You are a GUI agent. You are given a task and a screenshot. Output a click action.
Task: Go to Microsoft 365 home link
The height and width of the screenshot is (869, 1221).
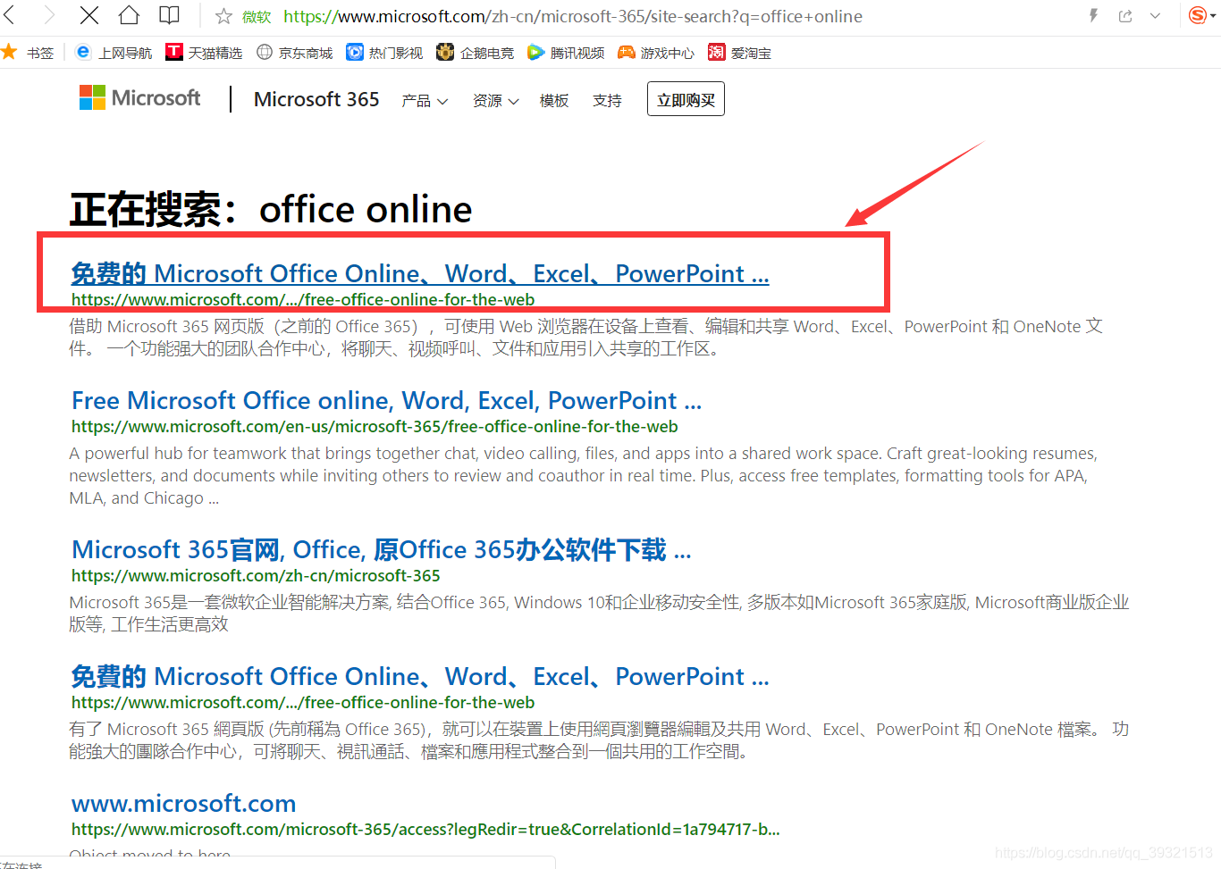pyautogui.click(x=316, y=99)
